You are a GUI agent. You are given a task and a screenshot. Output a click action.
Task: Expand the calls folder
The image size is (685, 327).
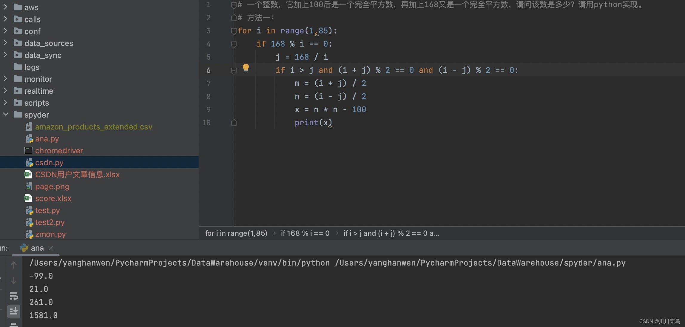(5, 19)
